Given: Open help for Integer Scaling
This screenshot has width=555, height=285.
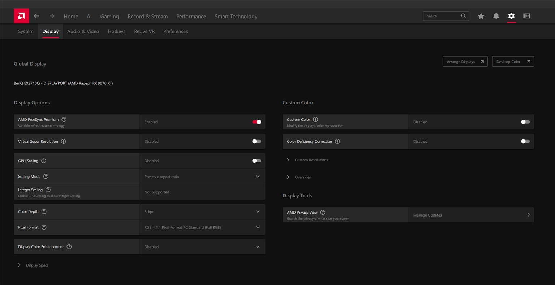Looking at the screenshot, I should (48, 190).
